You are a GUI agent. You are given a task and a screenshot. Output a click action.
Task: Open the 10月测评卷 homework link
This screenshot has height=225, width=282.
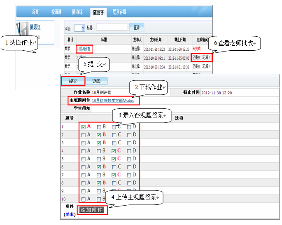click(84, 49)
